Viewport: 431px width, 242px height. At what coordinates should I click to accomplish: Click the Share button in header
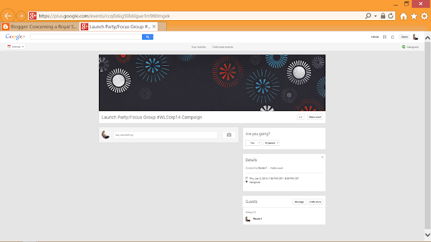[x=404, y=37]
